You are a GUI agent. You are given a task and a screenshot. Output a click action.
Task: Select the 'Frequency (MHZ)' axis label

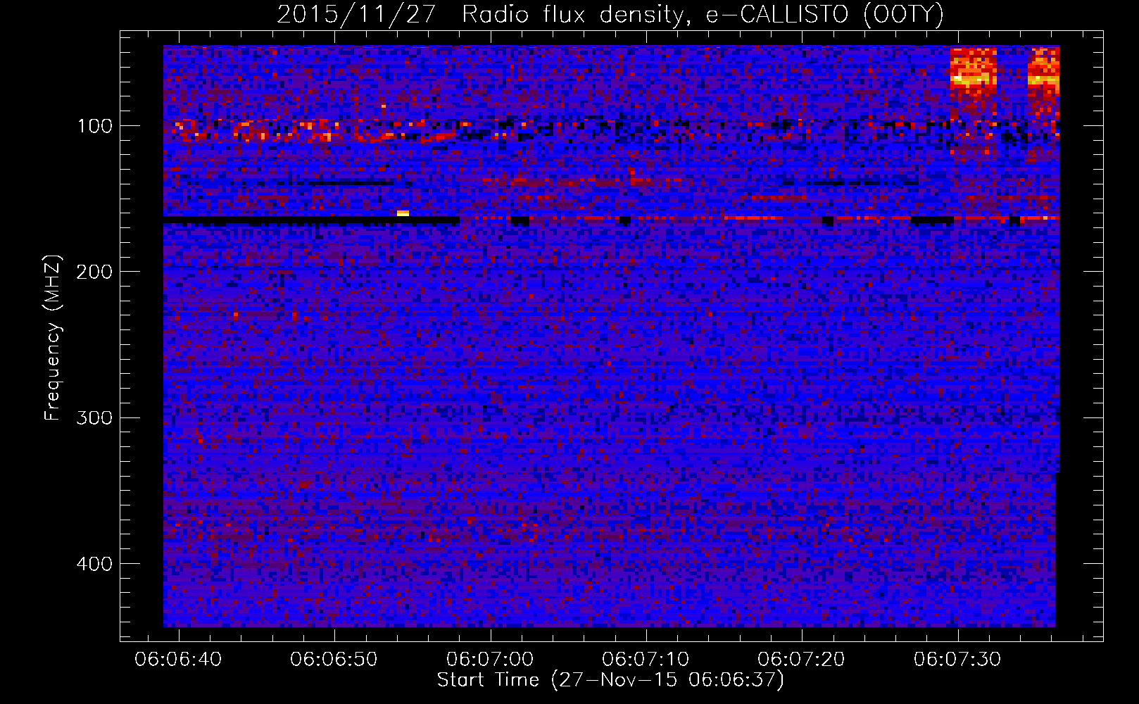(52, 338)
